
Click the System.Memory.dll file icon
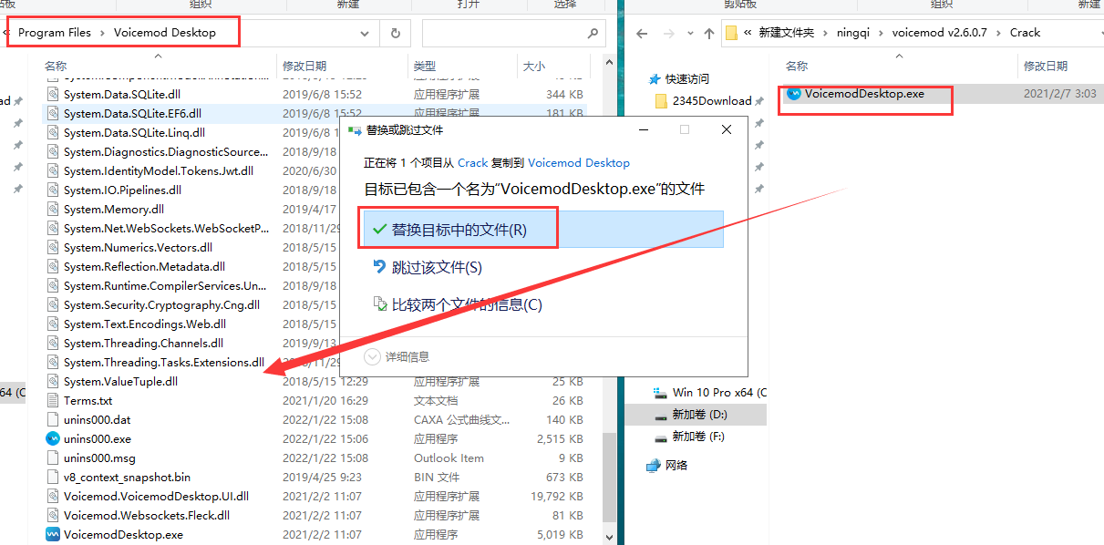click(53, 210)
